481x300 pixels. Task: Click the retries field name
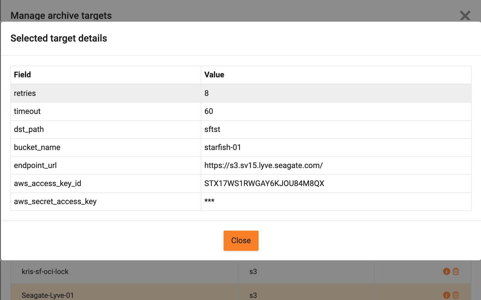pyautogui.click(x=25, y=93)
